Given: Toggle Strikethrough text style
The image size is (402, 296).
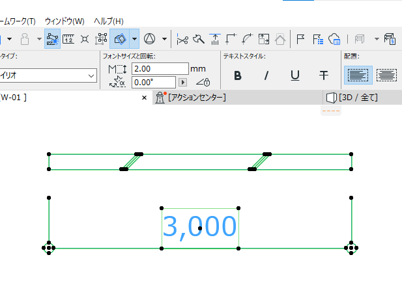Looking at the screenshot, I should (324, 75).
